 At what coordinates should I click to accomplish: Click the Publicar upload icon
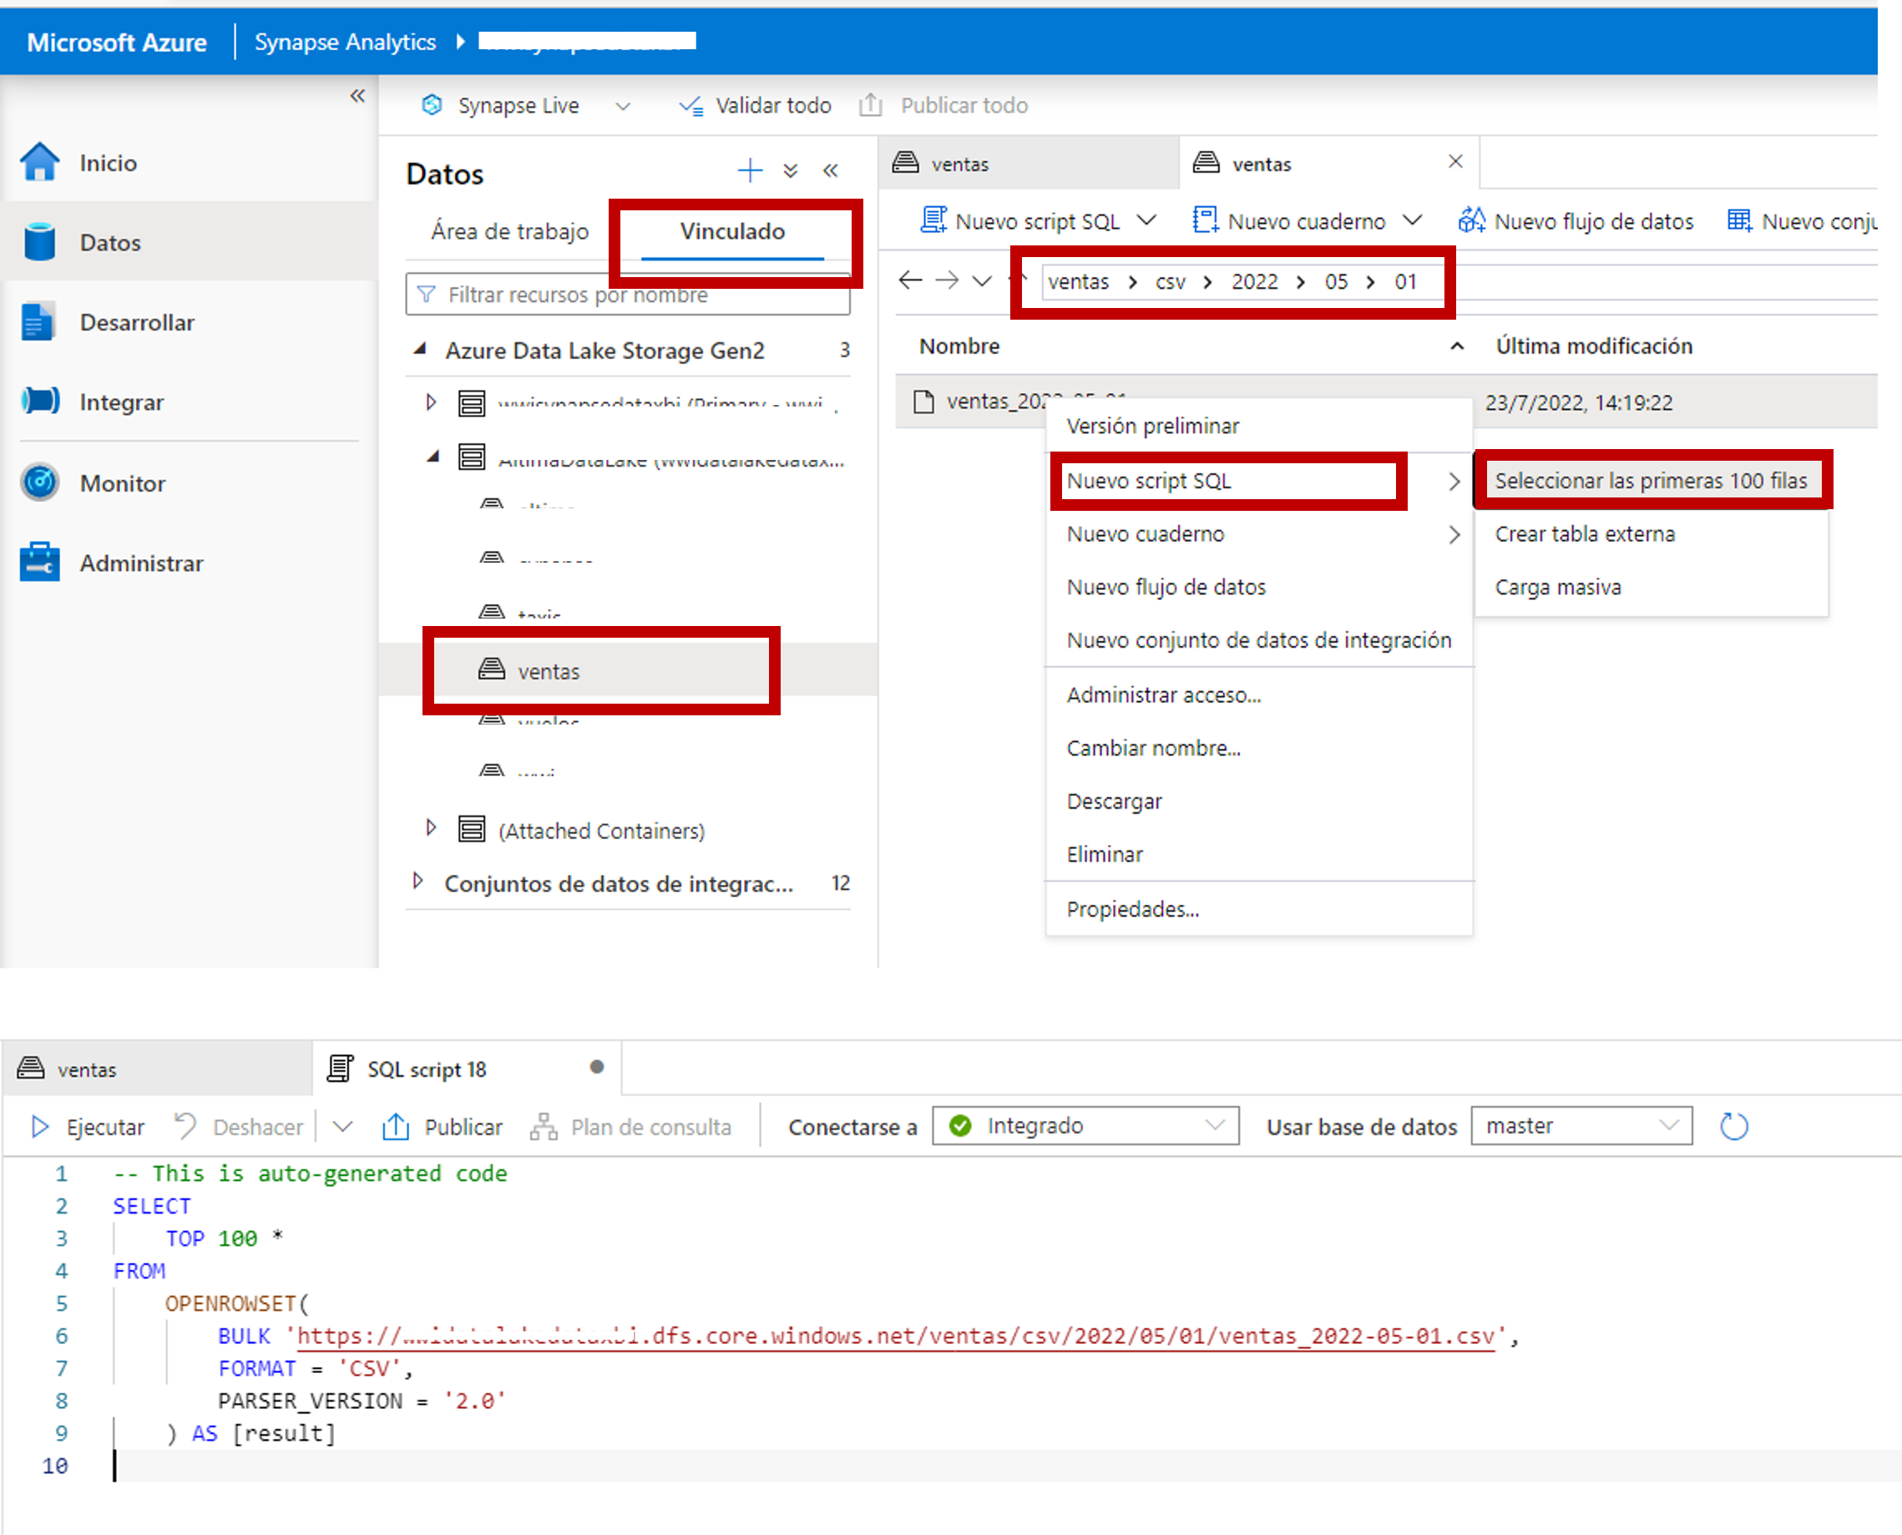(396, 1127)
